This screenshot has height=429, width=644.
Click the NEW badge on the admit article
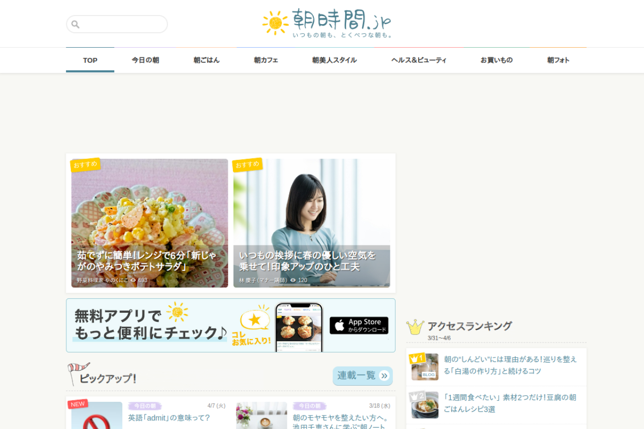point(78,404)
